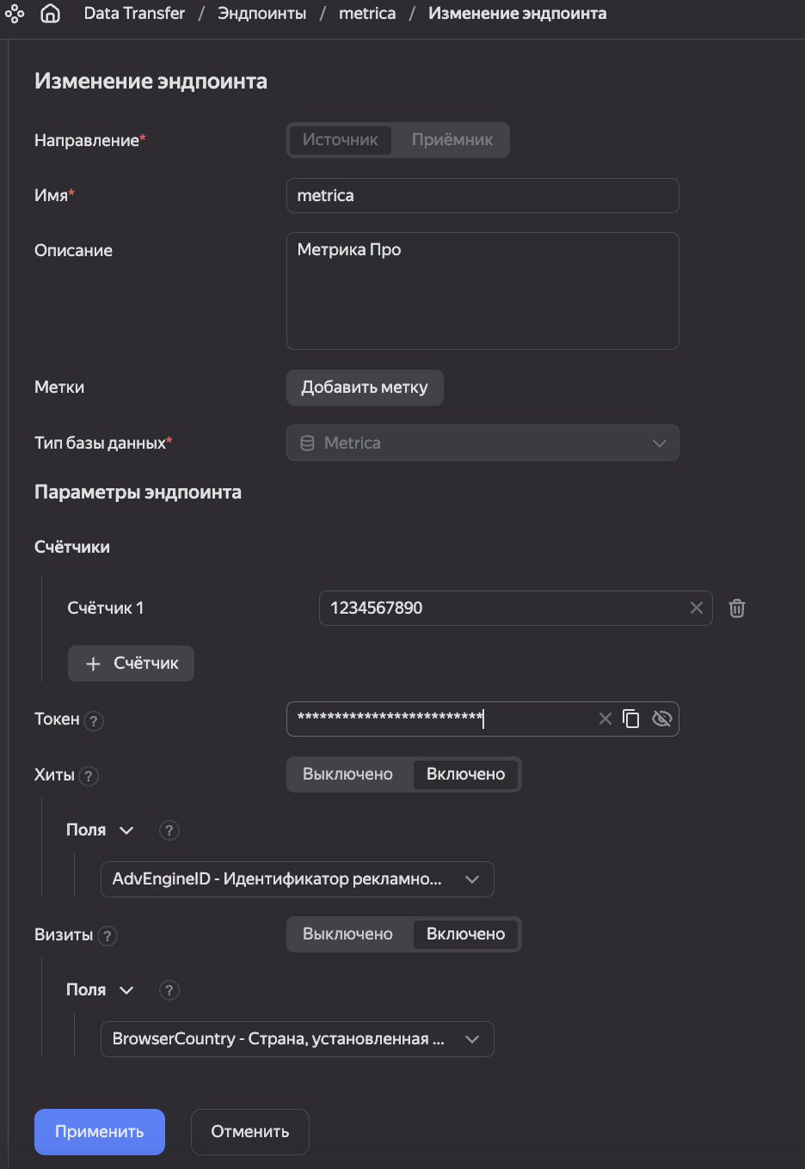The height and width of the screenshot is (1169, 805).
Task: Open the help tooltip next to Токен
Action: (95, 720)
